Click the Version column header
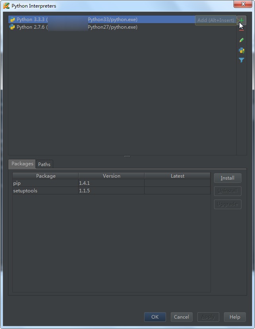This screenshot has height=329, width=255. coord(112,176)
